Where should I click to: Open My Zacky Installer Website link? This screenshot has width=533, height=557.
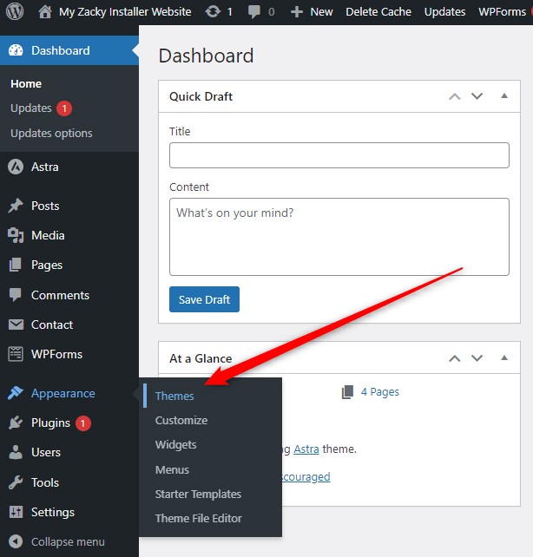click(125, 12)
